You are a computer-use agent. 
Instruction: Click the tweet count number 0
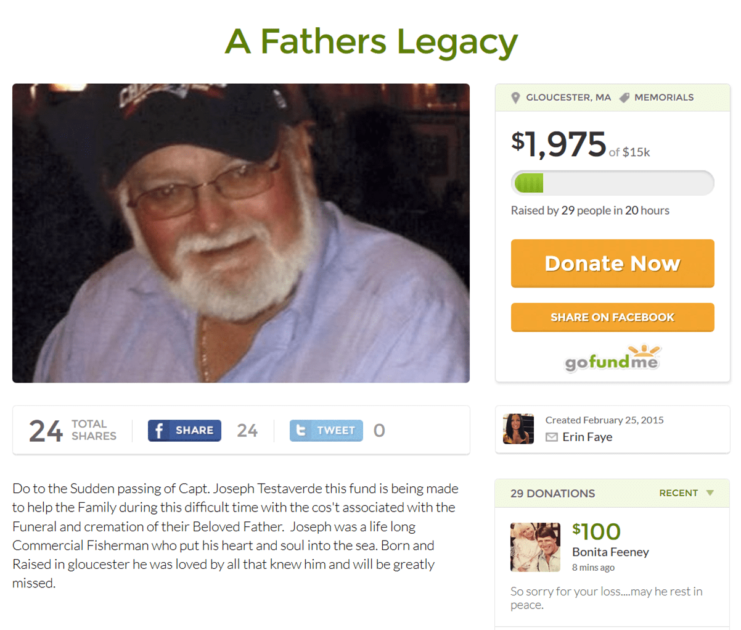click(379, 430)
